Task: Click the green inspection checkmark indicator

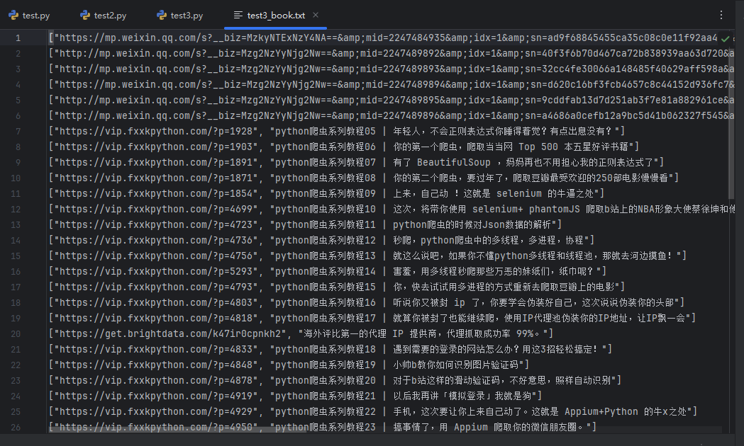Action: [725, 38]
